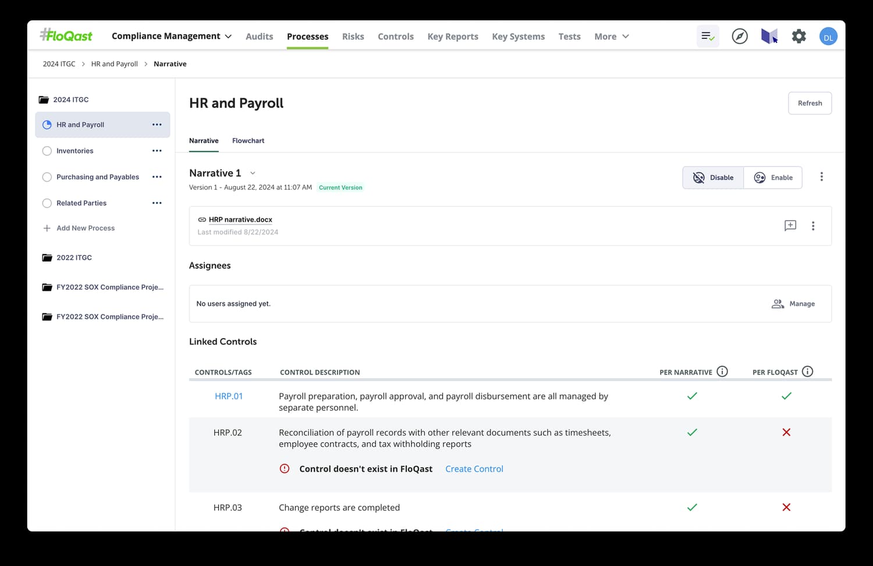The height and width of the screenshot is (566, 873).
Task: Show Per Narrative info tooltip icon
Action: (x=722, y=371)
